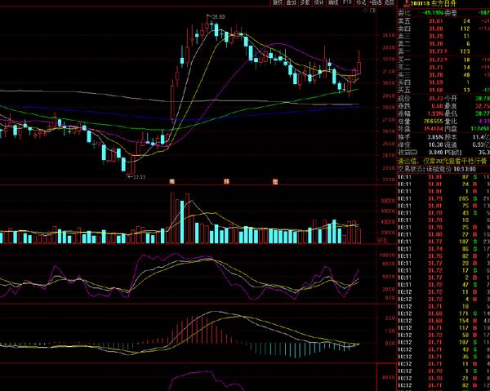490x391 pixels.
Task: Click the 涨跌 value 0.60
Action: point(438,106)
